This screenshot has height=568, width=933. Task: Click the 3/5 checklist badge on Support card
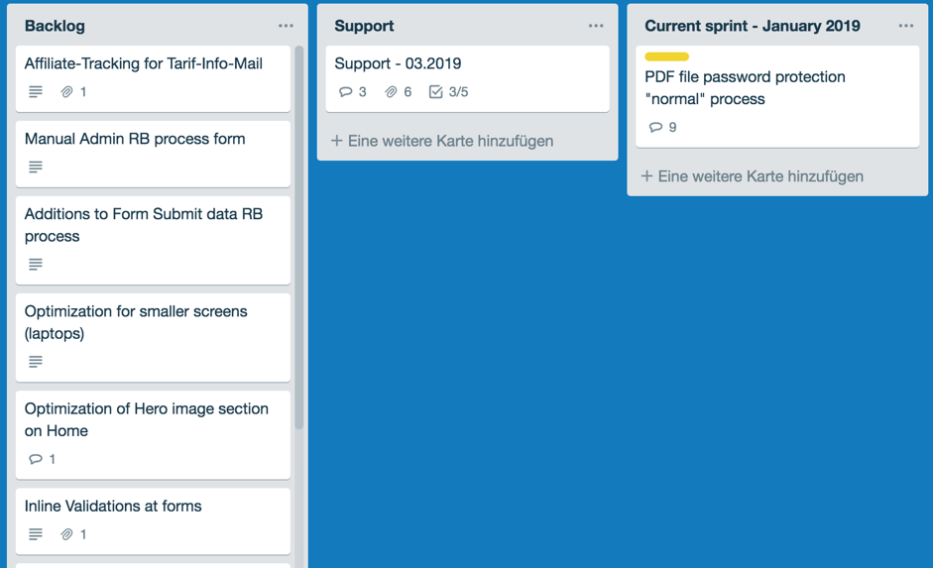click(448, 91)
